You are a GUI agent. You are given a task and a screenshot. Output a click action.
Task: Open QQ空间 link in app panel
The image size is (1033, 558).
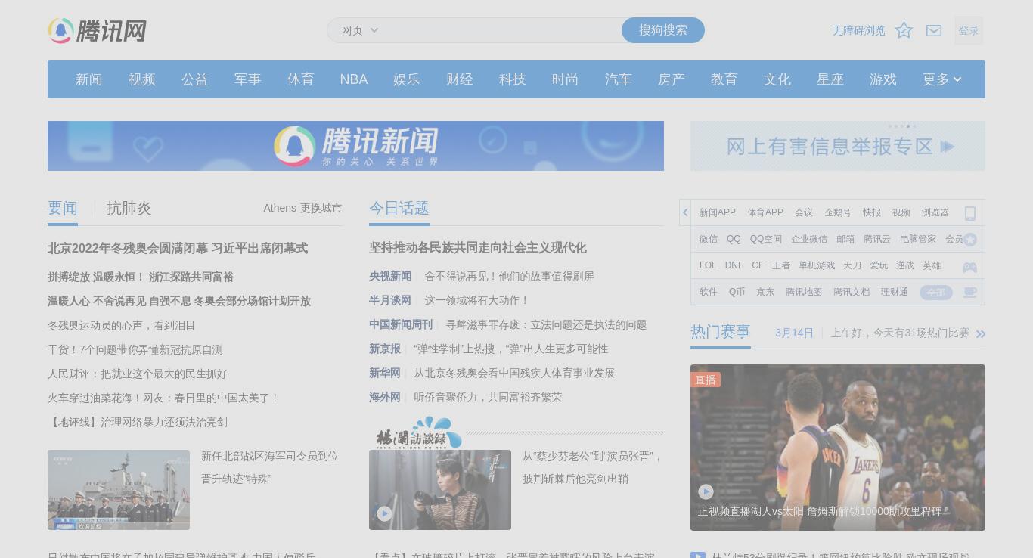766,239
